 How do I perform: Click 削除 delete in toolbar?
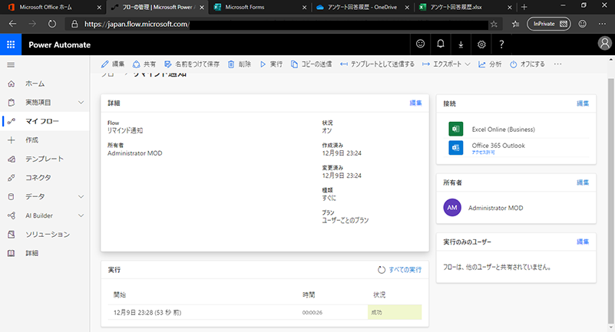coord(240,64)
